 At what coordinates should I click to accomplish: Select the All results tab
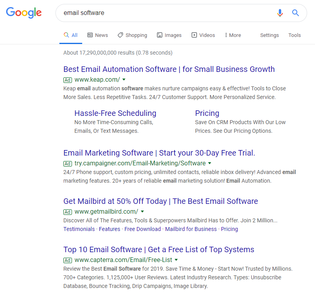(x=71, y=35)
